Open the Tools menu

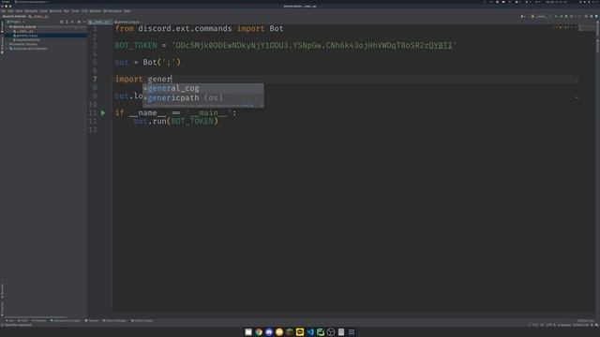(x=75, y=11)
